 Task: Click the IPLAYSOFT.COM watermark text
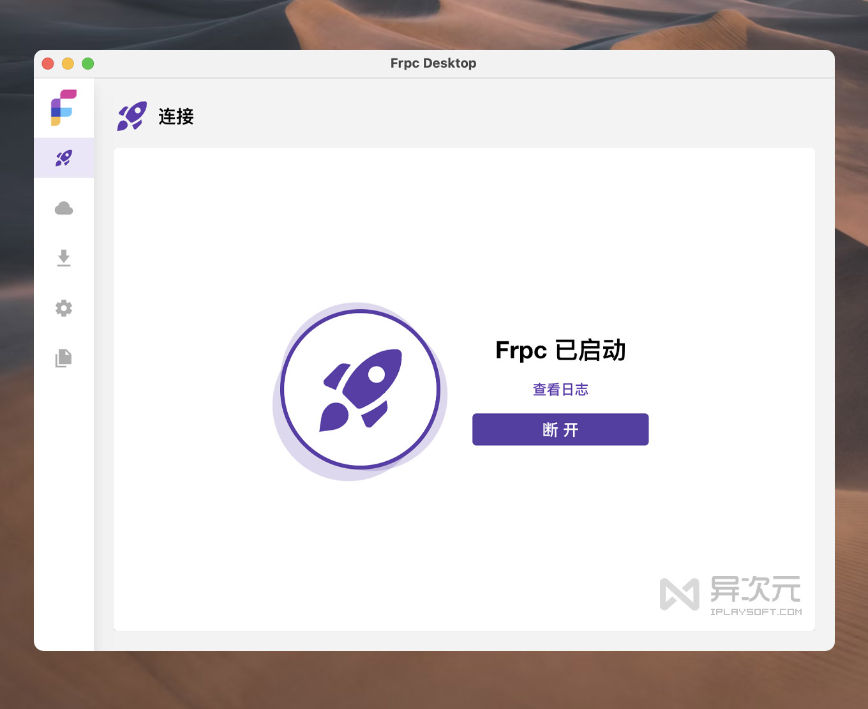(756, 612)
